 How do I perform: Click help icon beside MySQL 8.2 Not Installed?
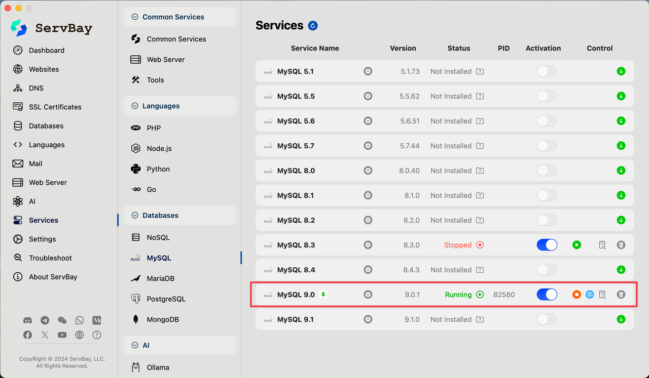click(480, 220)
